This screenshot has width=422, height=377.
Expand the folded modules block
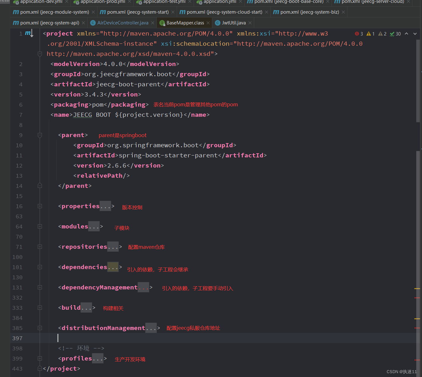(40, 227)
